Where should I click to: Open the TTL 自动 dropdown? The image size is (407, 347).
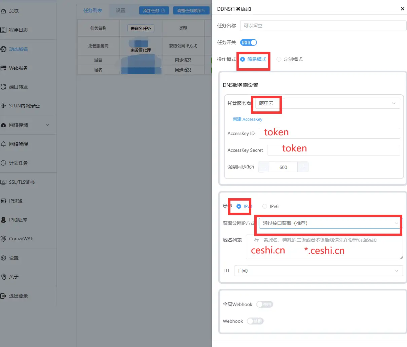pyautogui.click(x=318, y=271)
